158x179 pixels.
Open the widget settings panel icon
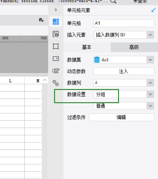click(56, 59)
